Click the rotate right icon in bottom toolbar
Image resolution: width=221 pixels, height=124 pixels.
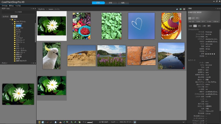pyautogui.click(x=75, y=122)
